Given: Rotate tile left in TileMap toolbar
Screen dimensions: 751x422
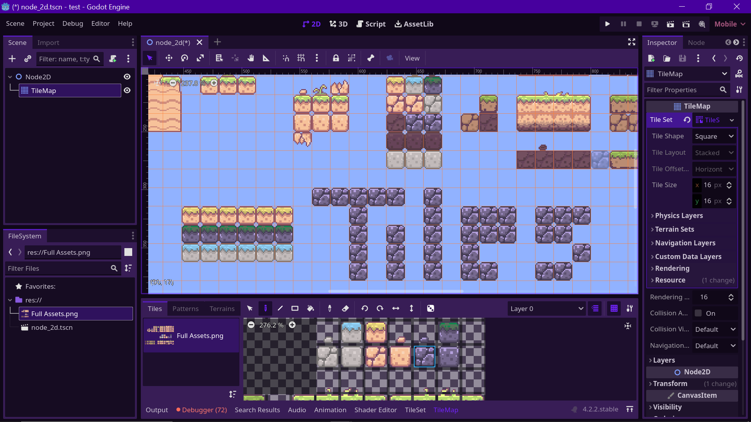Looking at the screenshot, I should point(365,308).
